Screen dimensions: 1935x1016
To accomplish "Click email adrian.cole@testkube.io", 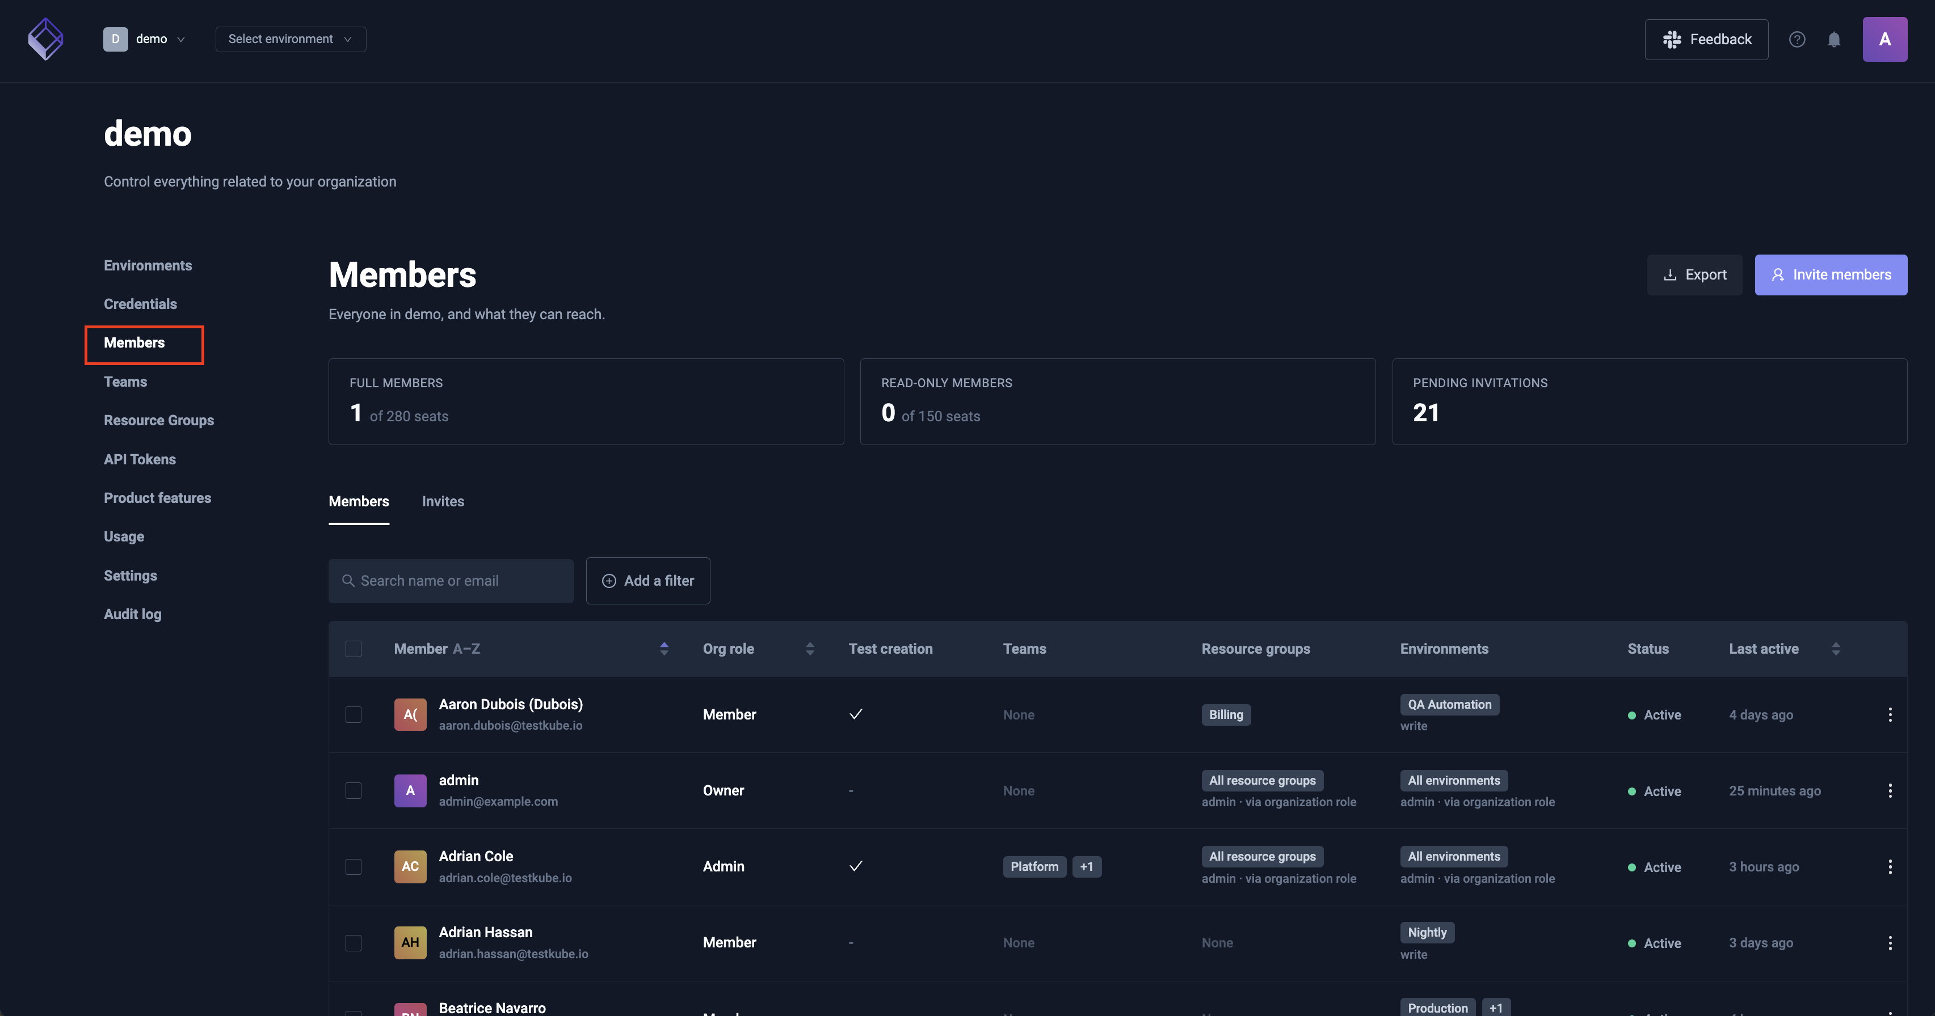I will coord(505,878).
